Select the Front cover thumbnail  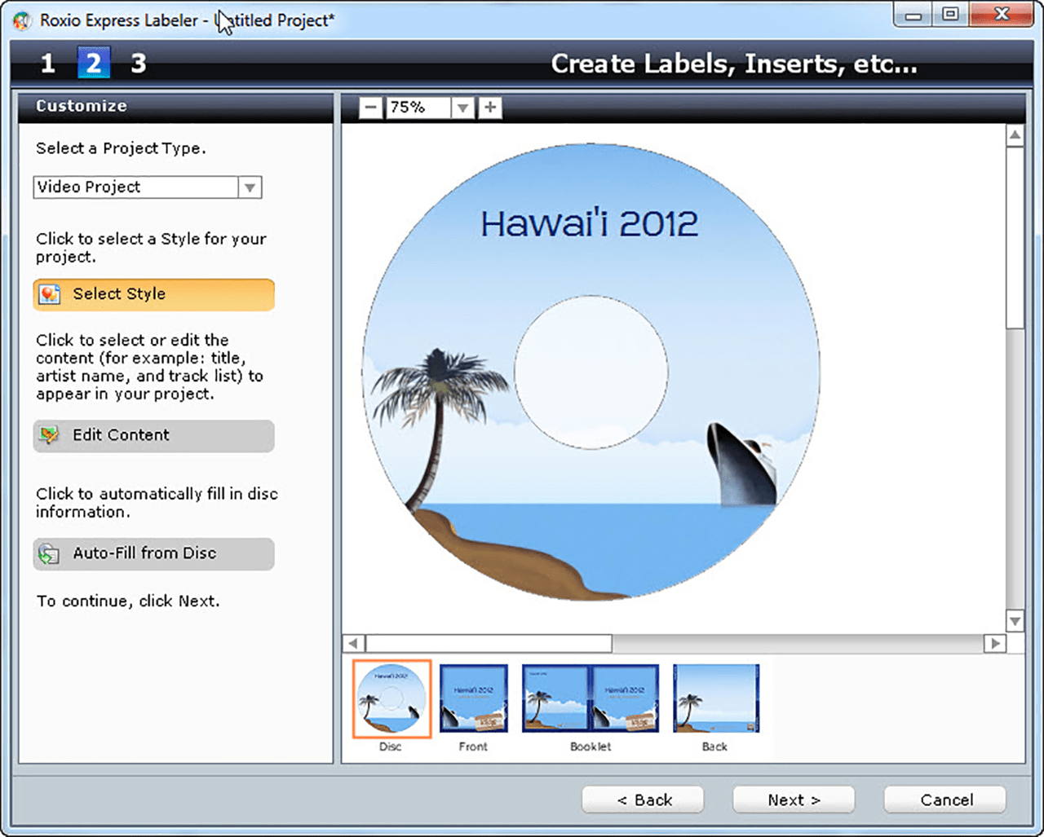[474, 698]
